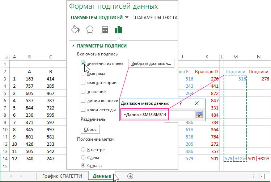The width and height of the screenshot is (271, 182).
Task: Switch to График-СПАГЕТТИ sheet tab
Action: pos(62,176)
